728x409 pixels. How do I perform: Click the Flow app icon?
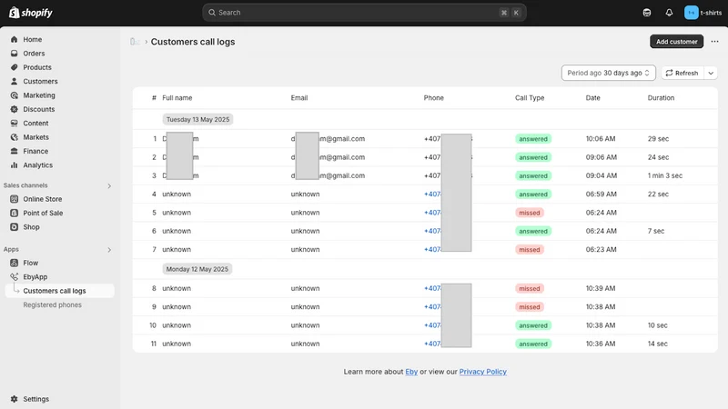coord(14,263)
